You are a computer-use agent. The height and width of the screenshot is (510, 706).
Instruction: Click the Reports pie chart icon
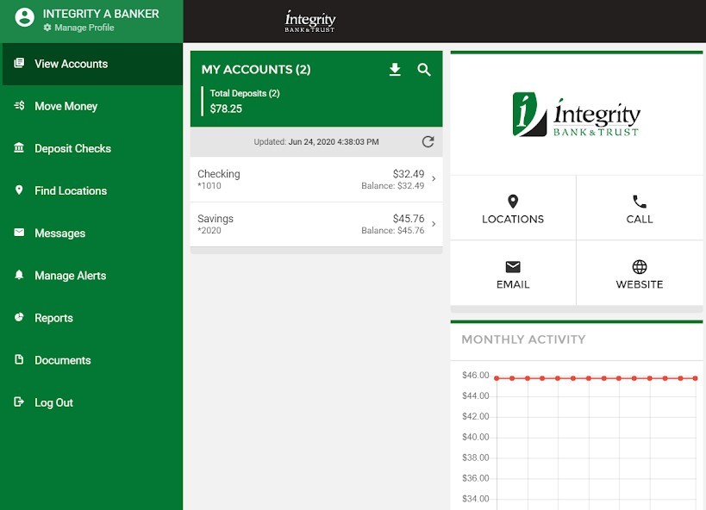(19, 317)
